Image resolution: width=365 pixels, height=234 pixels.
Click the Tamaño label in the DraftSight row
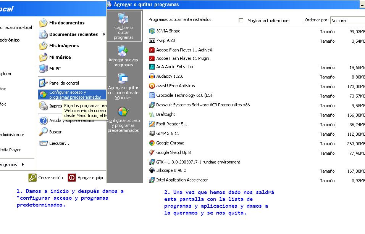point(327,115)
